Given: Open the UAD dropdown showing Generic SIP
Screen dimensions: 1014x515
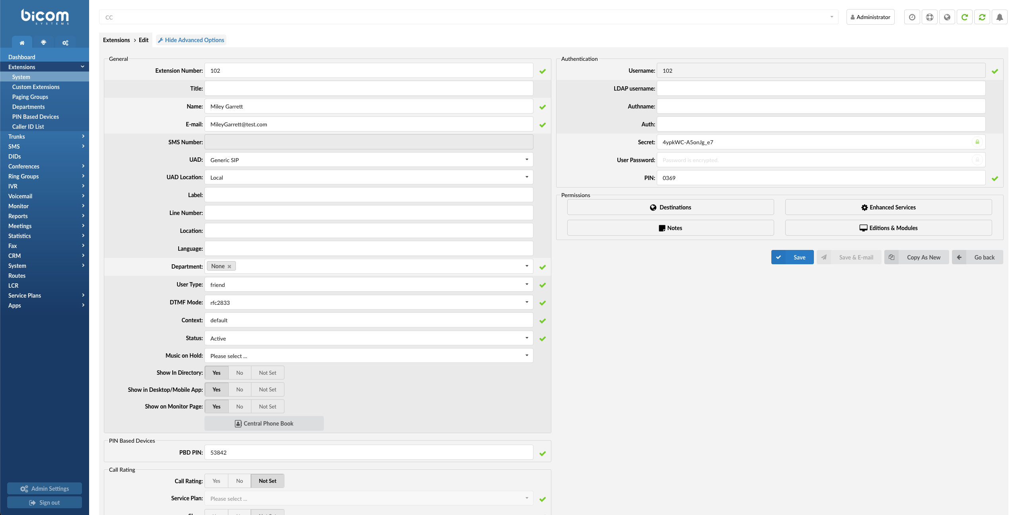Looking at the screenshot, I should coord(369,160).
